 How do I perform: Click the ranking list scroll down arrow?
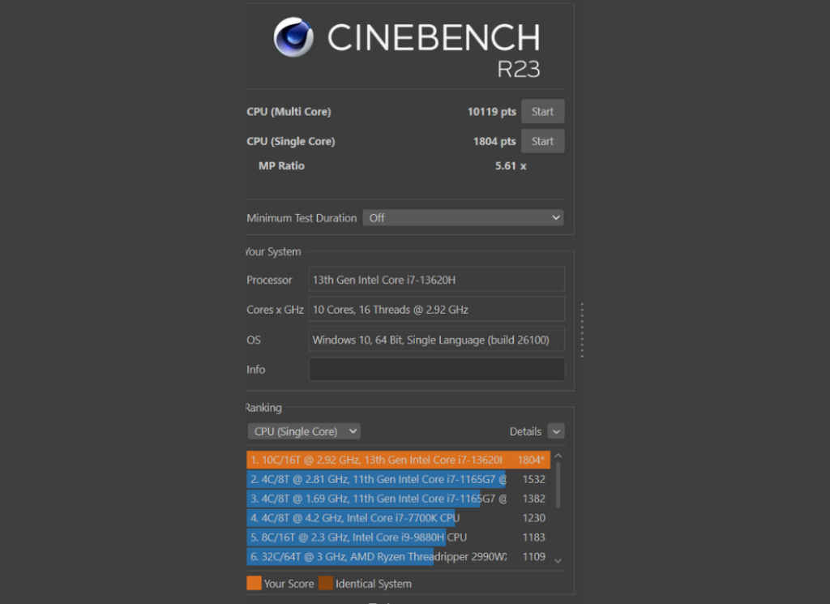click(x=558, y=560)
